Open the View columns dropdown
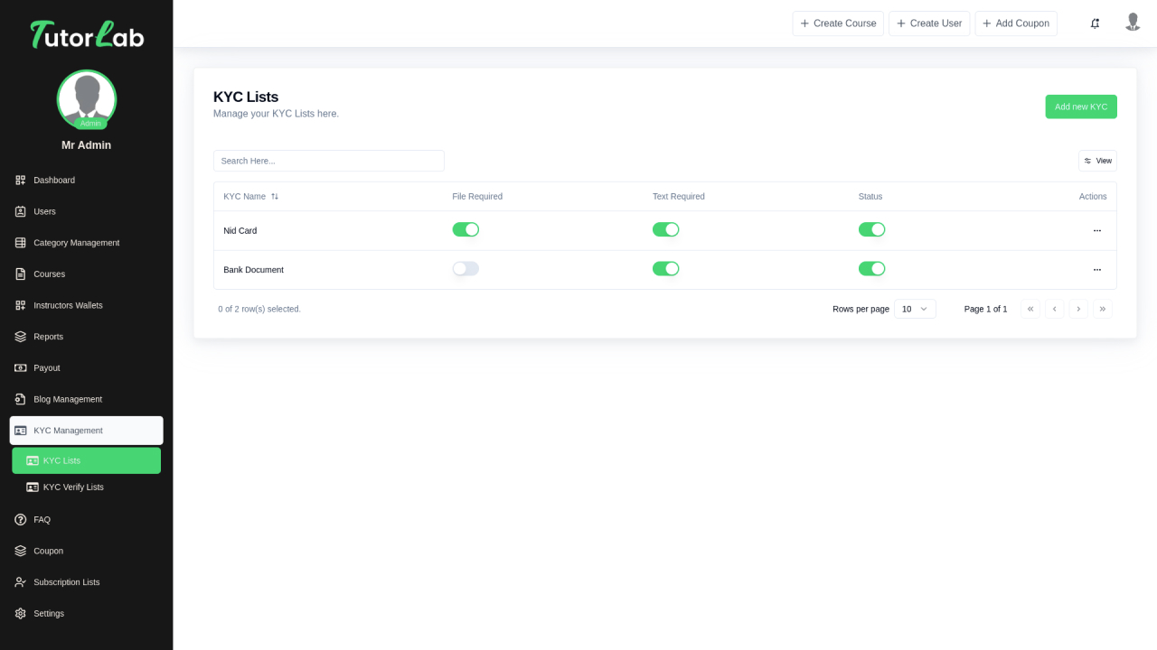Image resolution: width=1157 pixels, height=650 pixels. tap(1097, 161)
